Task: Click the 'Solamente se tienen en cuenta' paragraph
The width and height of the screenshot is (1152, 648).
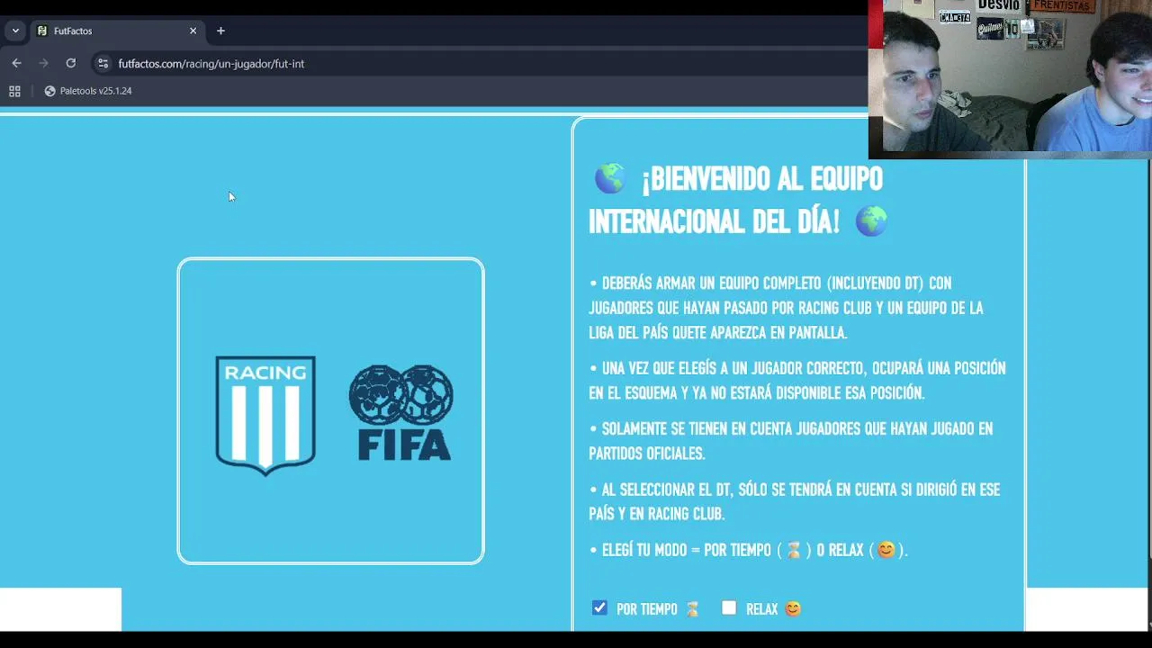Action: (x=791, y=441)
